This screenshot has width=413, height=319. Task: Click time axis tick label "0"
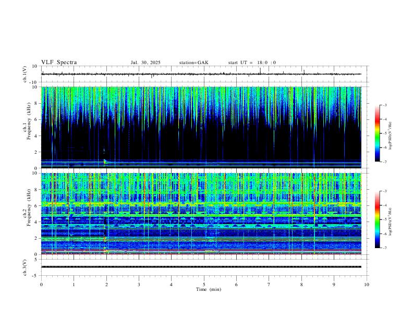[x=41, y=285]
